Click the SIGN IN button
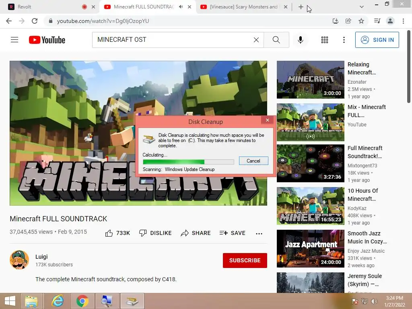This screenshot has width=412, height=309. coord(377,40)
